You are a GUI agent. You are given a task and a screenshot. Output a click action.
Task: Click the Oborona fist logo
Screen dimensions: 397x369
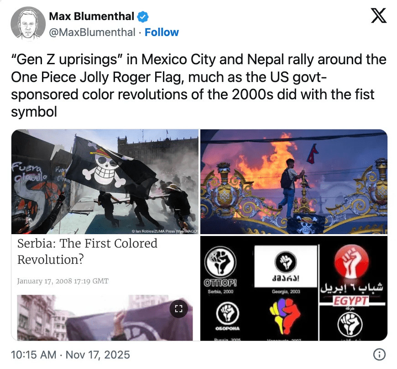click(x=227, y=313)
